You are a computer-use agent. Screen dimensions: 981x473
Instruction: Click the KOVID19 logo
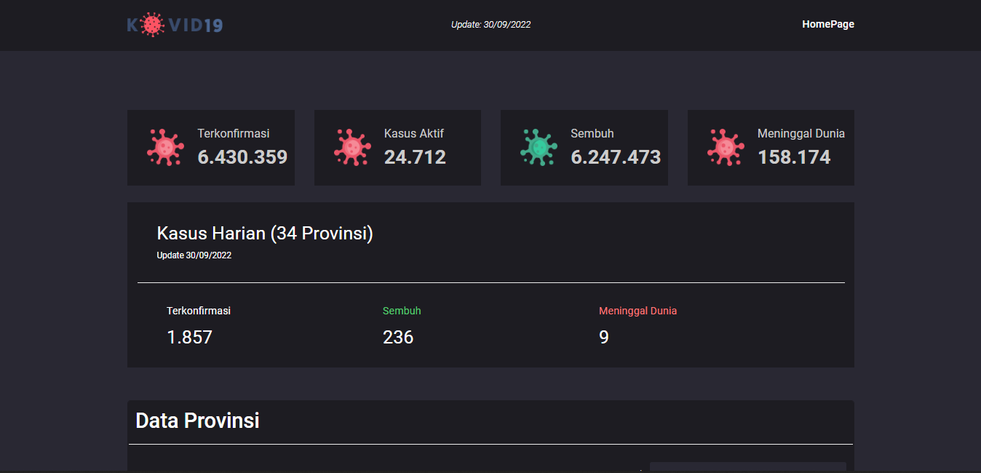pos(175,25)
